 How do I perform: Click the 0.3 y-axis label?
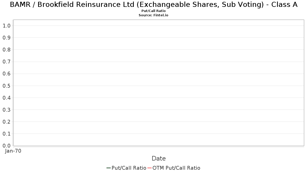pos(6,110)
